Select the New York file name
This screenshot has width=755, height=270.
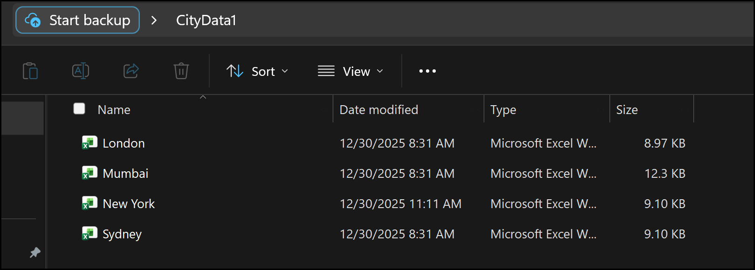[129, 204]
